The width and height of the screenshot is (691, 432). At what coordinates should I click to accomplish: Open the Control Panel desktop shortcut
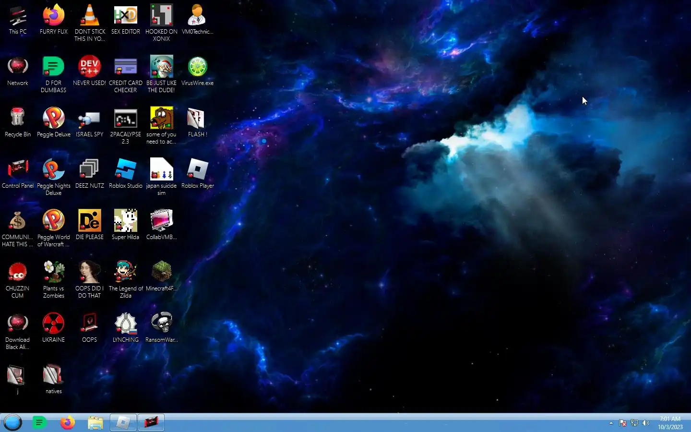click(18, 174)
